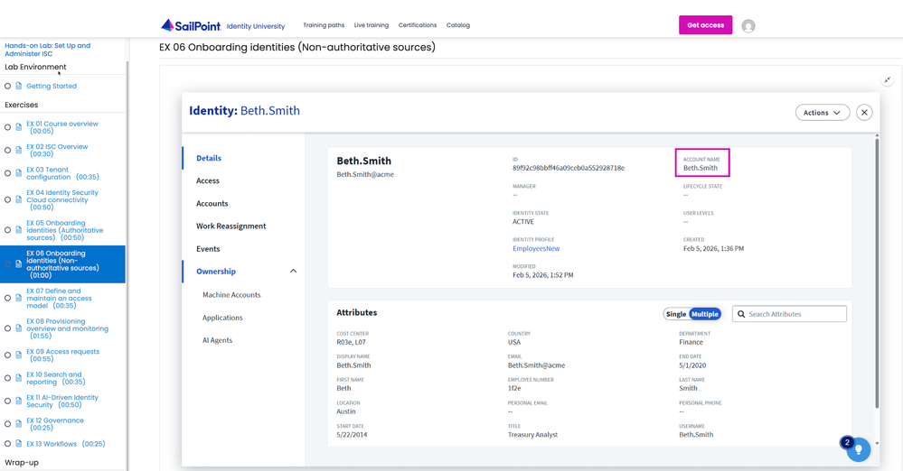
Task: Focus the Search Attributes field
Action: click(x=789, y=314)
